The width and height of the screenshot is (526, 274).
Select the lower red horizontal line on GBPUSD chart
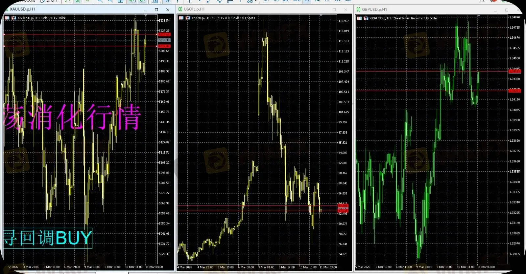(x=431, y=91)
